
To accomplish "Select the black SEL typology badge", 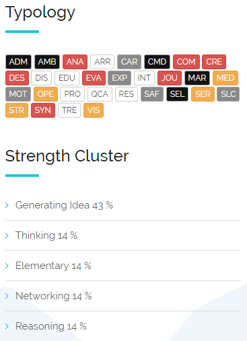I will (x=177, y=94).
